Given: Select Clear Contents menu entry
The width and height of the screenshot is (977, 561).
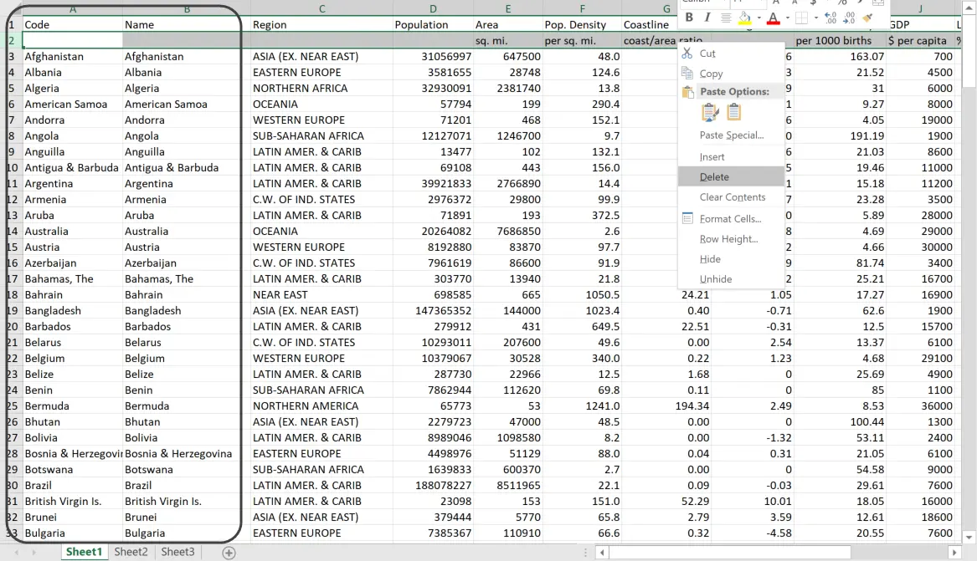Looking at the screenshot, I should tap(730, 197).
